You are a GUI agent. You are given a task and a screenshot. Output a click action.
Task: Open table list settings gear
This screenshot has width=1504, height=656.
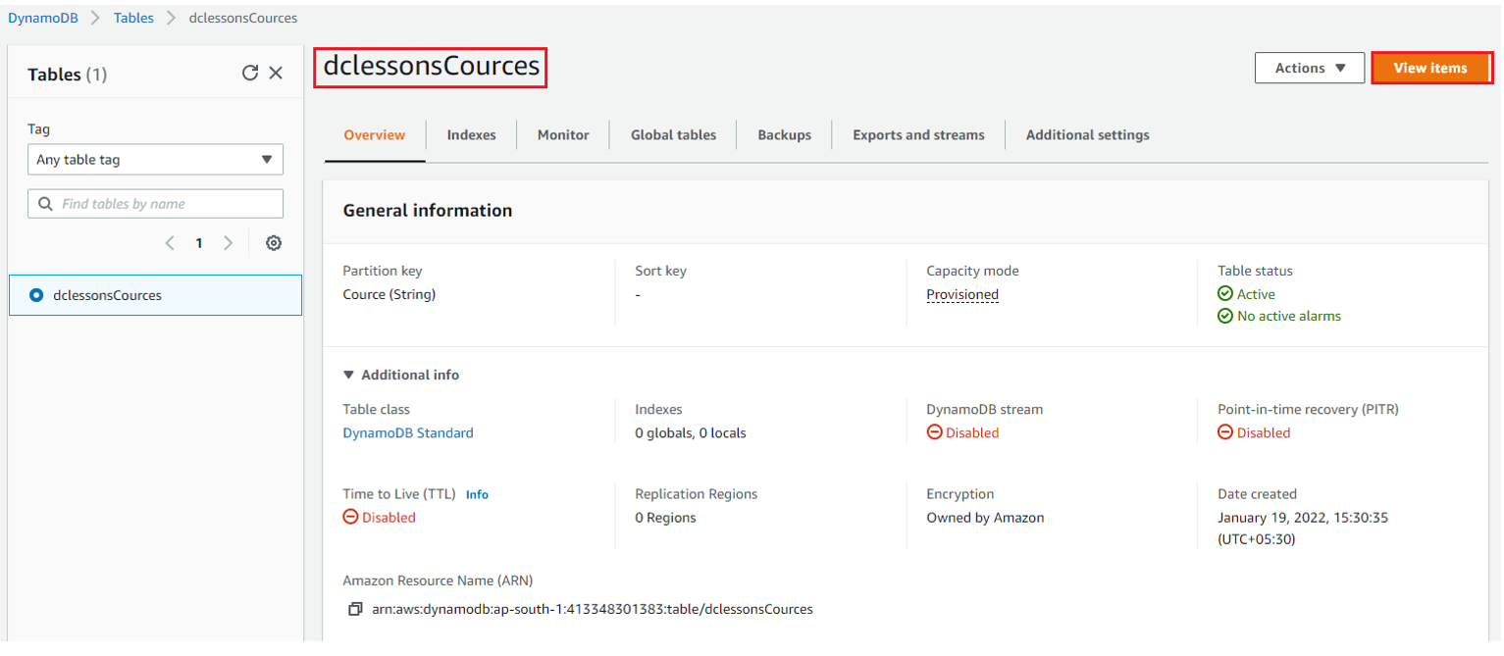tap(274, 243)
